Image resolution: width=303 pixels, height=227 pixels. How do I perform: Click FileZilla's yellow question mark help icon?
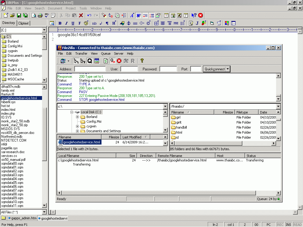point(142,61)
